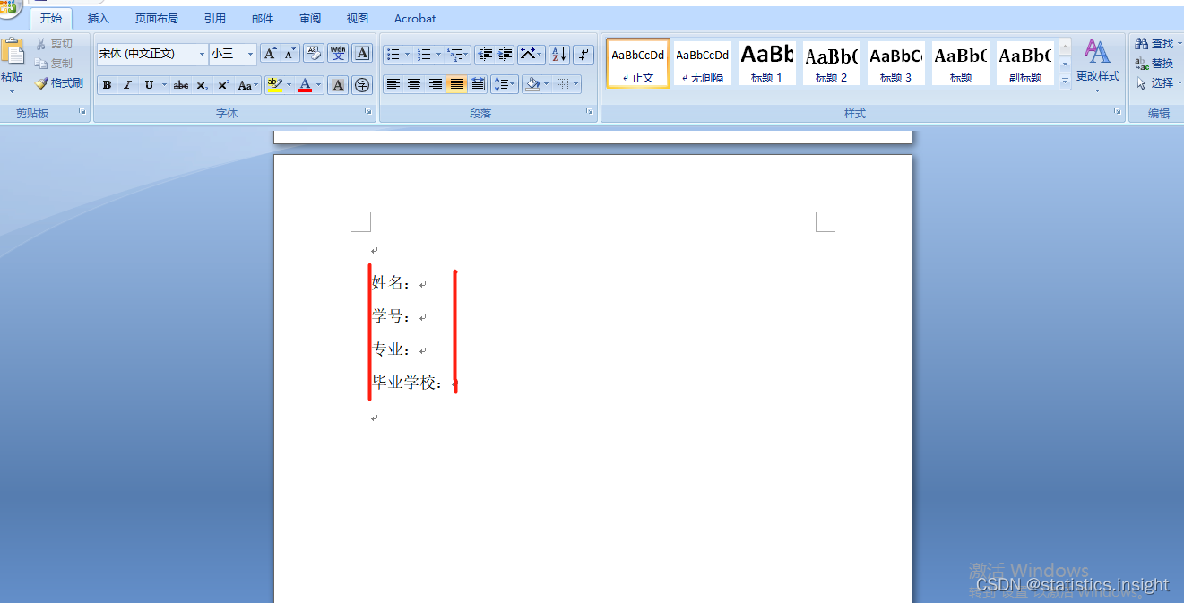This screenshot has height=603, width=1184.
Task: Open the Paragraph dialog launcher (段落)
Action: pyautogui.click(x=589, y=111)
